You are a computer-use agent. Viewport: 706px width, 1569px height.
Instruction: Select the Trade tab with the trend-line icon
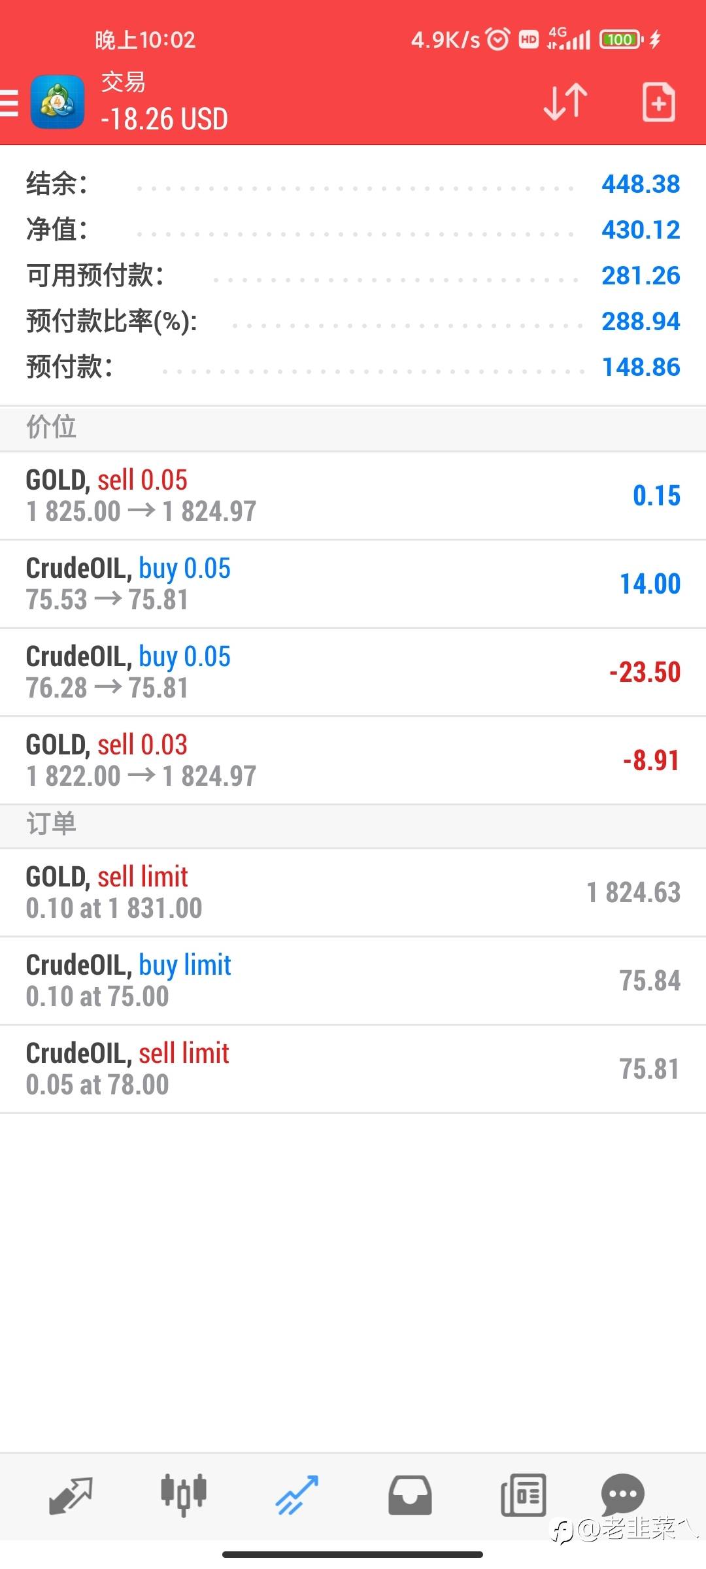pos(297,1495)
